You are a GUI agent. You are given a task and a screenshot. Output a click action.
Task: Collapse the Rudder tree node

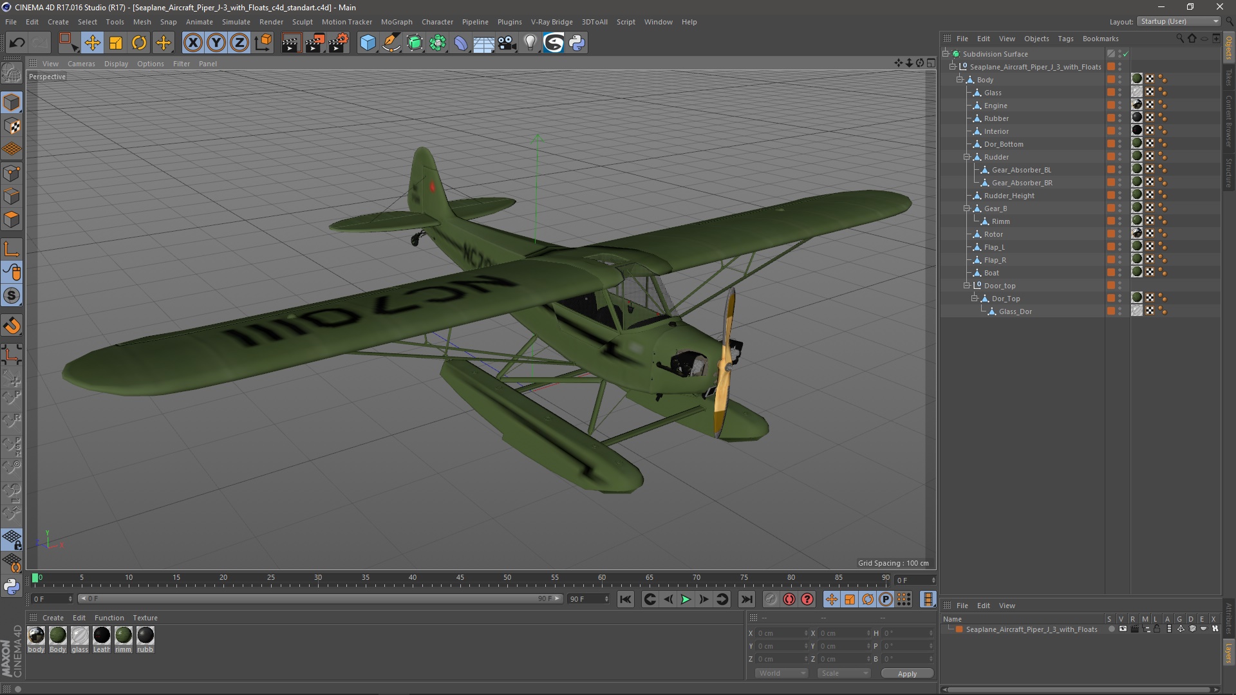click(966, 157)
